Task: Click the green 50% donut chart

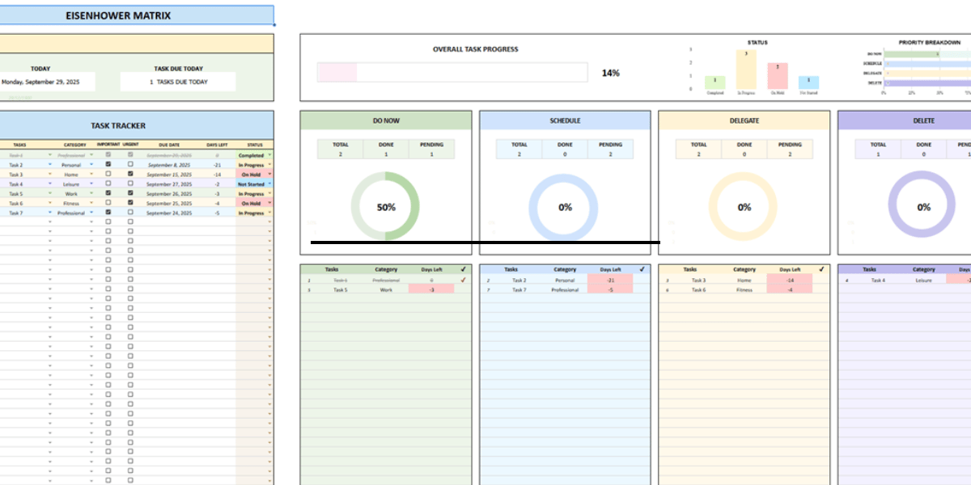Action: tap(387, 207)
